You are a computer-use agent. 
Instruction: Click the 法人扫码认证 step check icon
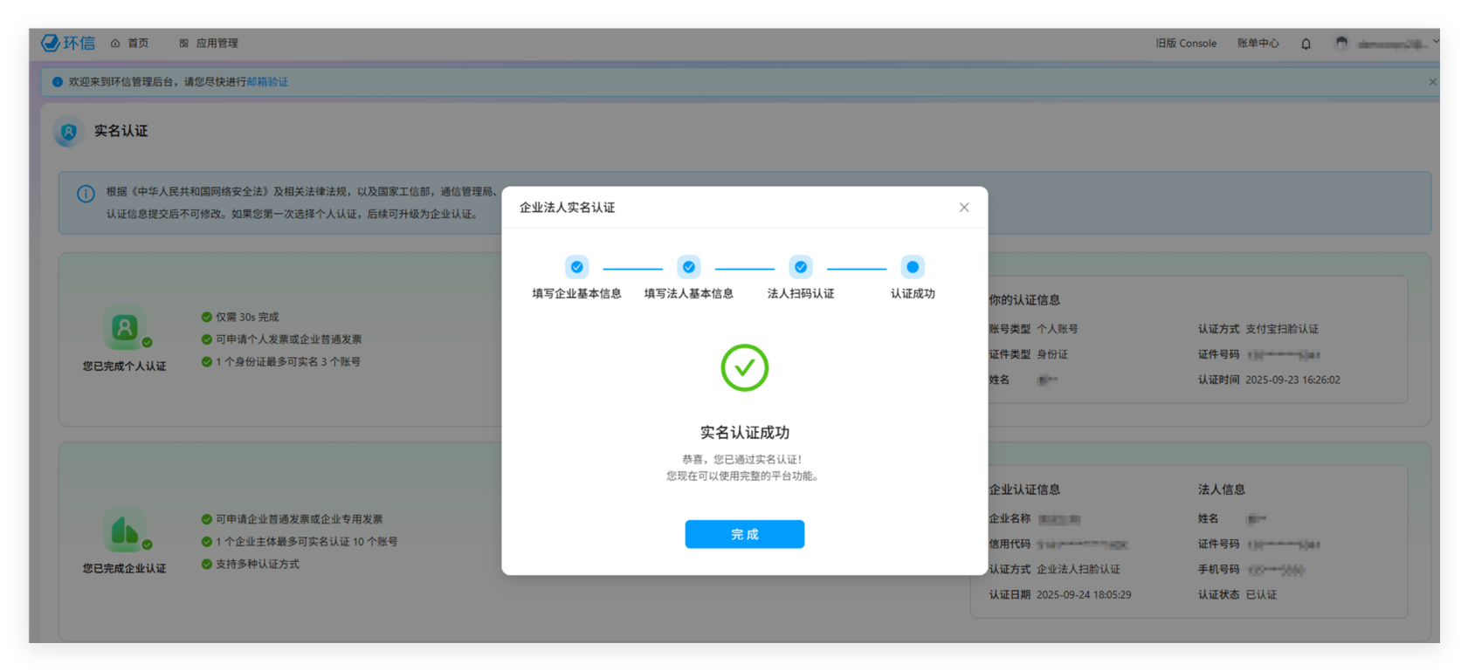(801, 267)
